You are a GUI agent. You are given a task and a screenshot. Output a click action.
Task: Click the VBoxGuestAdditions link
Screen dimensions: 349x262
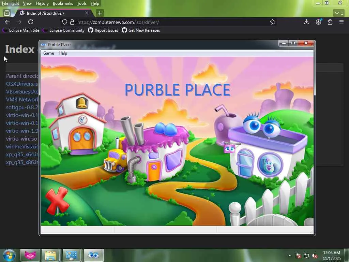point(22,91)
